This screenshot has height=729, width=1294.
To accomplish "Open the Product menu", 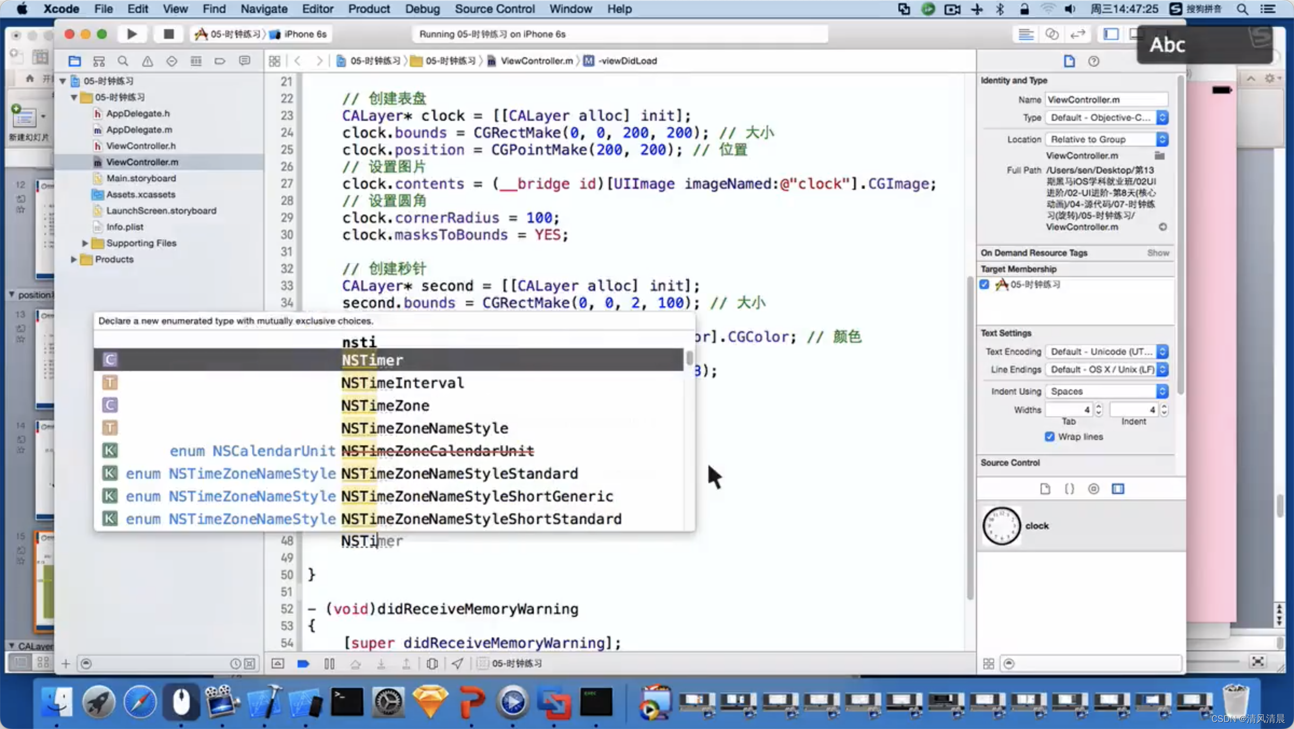I will [x=369, y=9].
